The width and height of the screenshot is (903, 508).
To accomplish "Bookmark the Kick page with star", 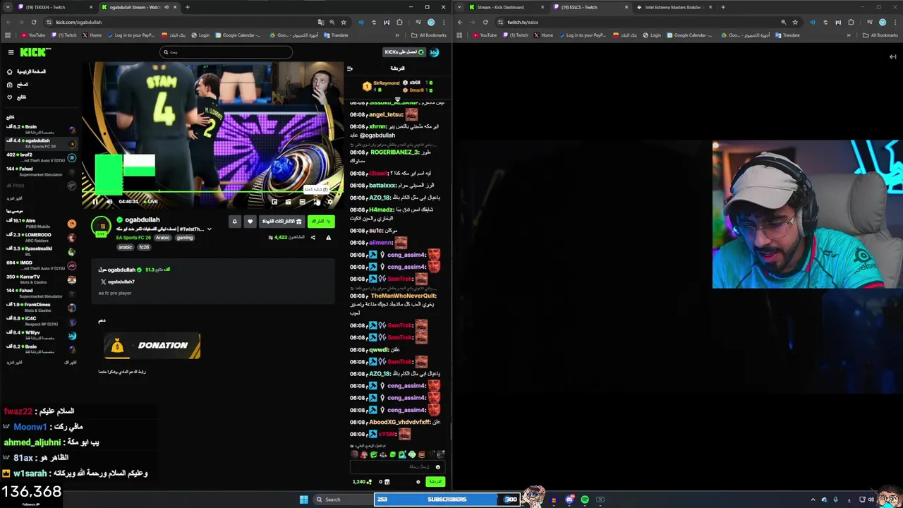I will click(x=344, y=22).
